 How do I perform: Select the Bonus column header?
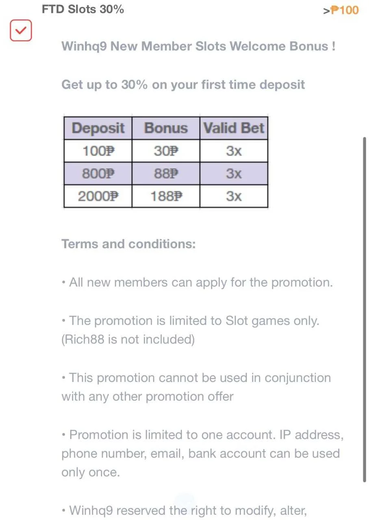(166, 128)
